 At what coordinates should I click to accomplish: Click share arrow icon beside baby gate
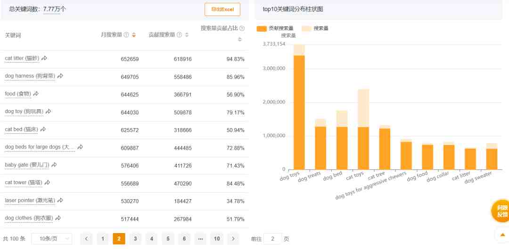coord(54,165)
